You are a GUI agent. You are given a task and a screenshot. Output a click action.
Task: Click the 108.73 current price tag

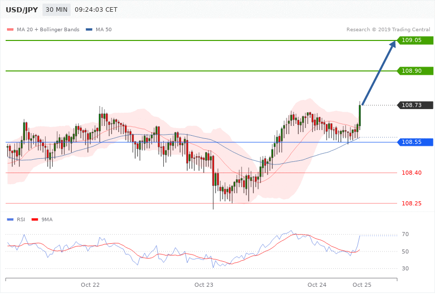click(x=415, y=105)
